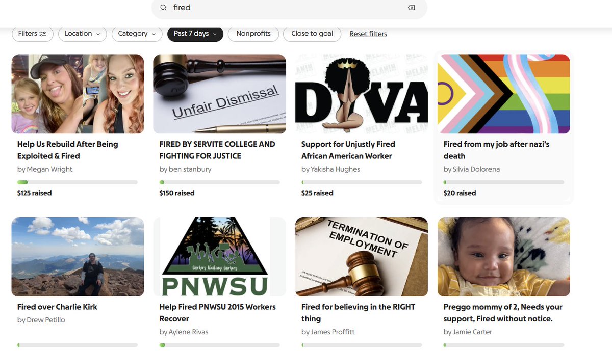Open the smiling baby photo thumbnail

coord(503,257)
